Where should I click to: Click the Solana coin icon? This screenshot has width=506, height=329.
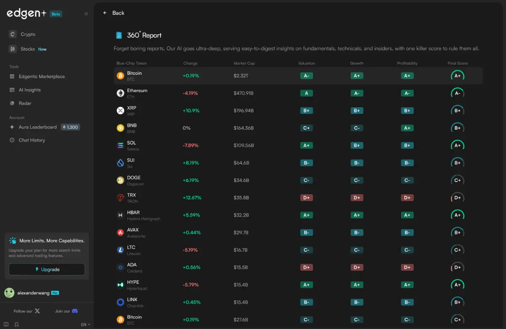120,145
